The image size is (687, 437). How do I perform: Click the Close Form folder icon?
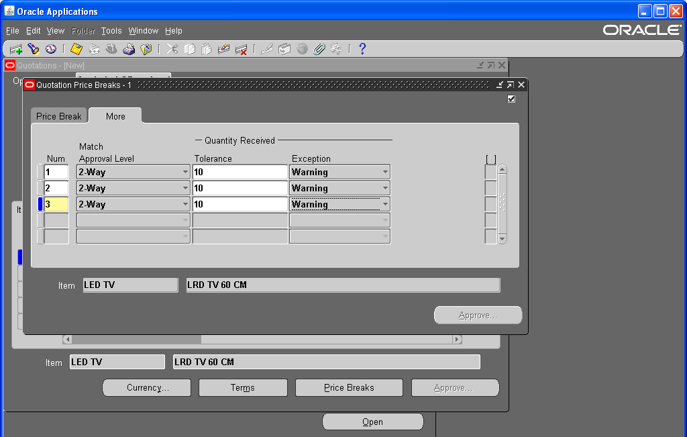point(146,49)
